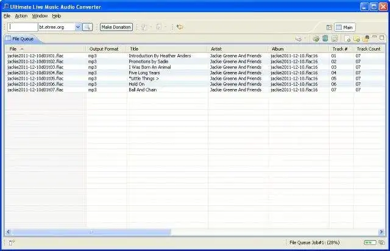The width and height of the screenshot is (390, 251).
Task: Open the dropdown arrow next to the export icon
Action: point(305,38)
